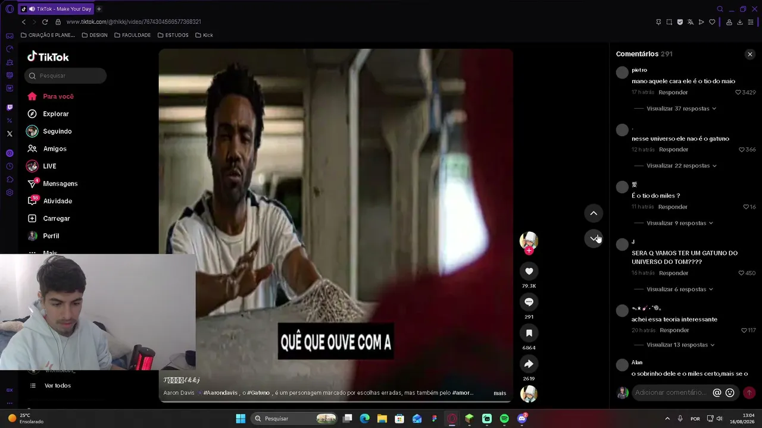Add page to bookmarks with heart icon

point(712,22)
